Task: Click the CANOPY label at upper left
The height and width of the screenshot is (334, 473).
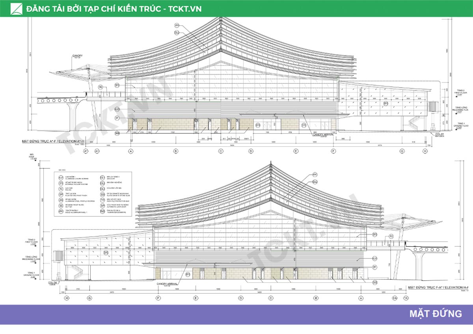Action: pyautogui.click(x=78, y=56)
